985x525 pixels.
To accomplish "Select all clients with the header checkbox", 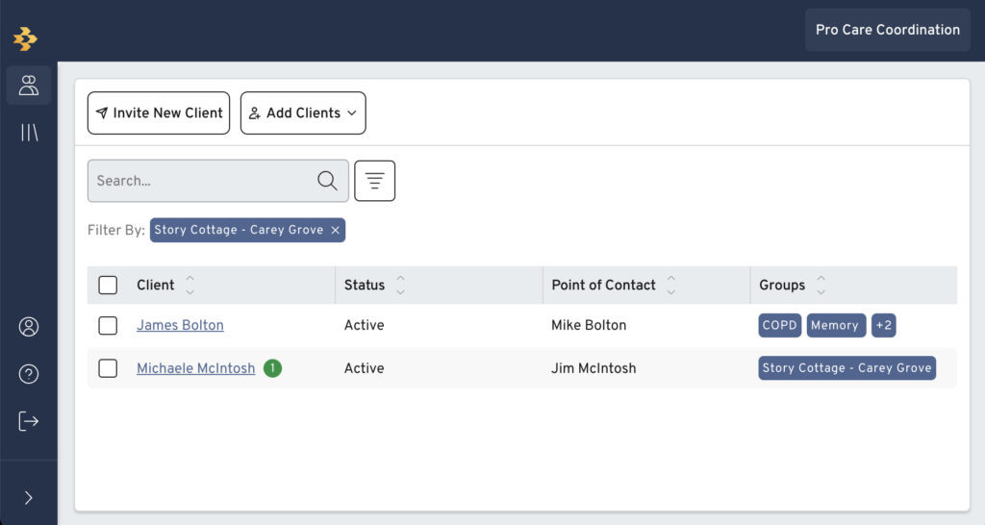I will point(108,286).
